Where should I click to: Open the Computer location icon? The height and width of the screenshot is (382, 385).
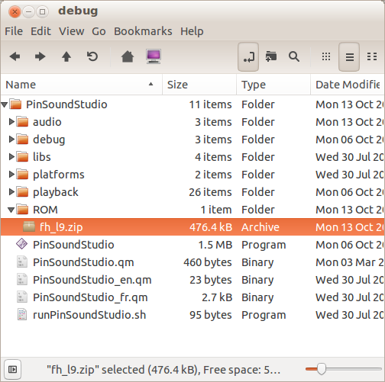(x=154, y=56)
